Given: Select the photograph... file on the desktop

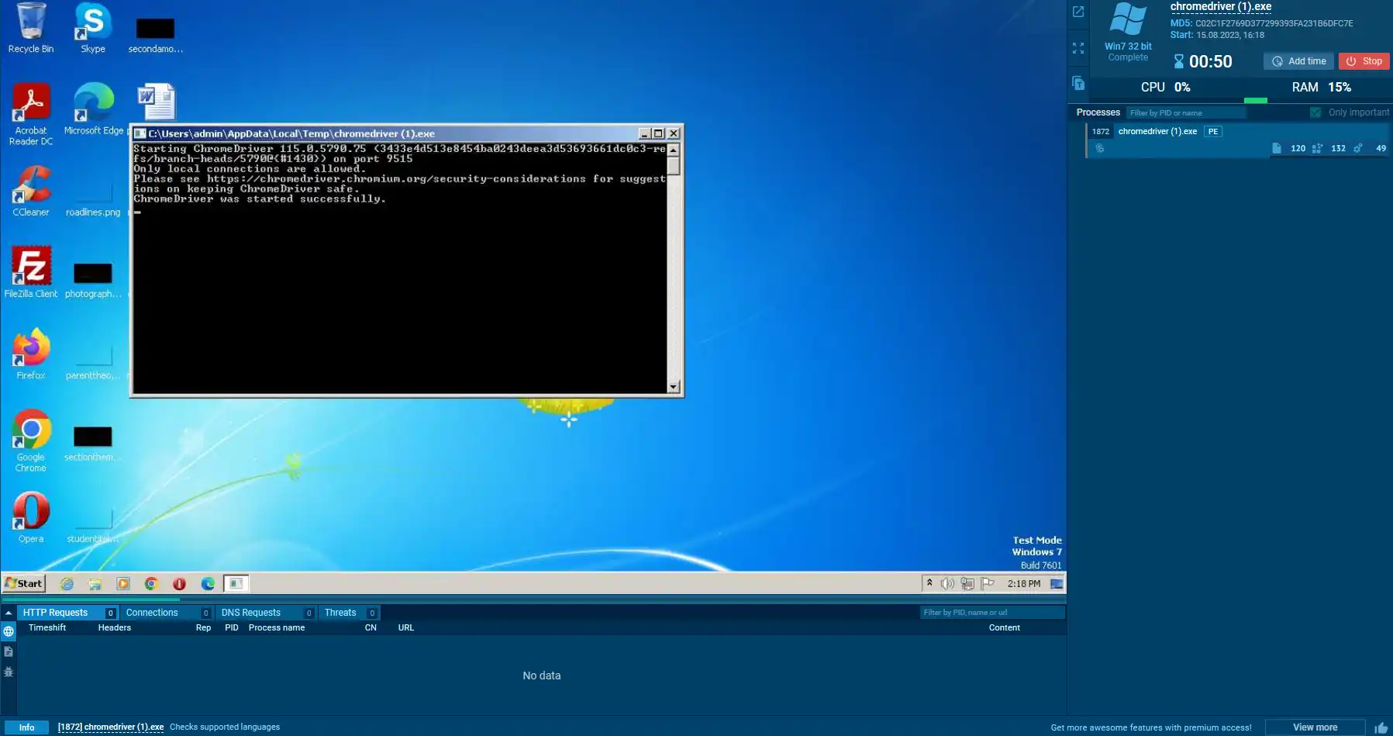Looking at the screenshot, I should tap(93, 281).
